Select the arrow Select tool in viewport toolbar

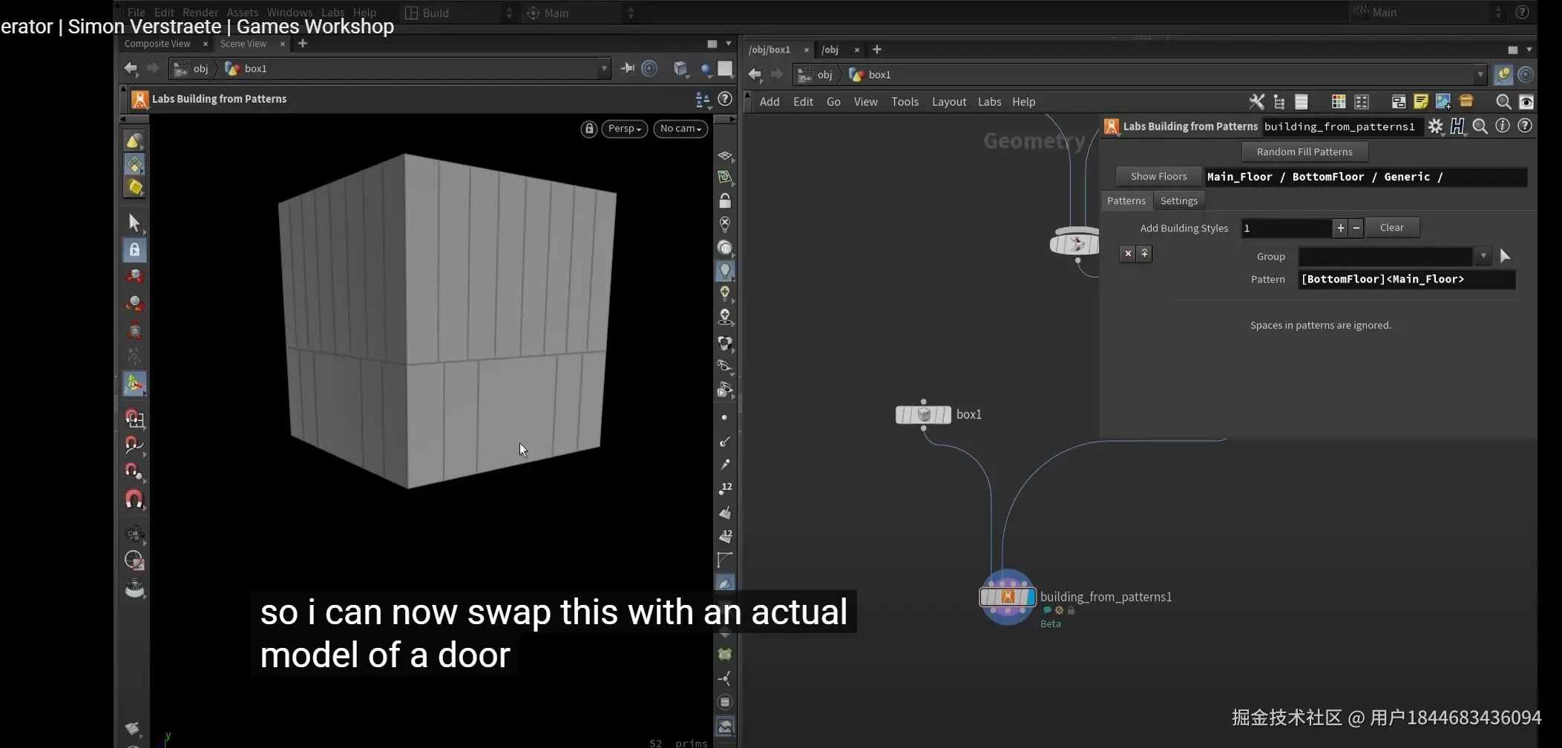click(134, 222)
